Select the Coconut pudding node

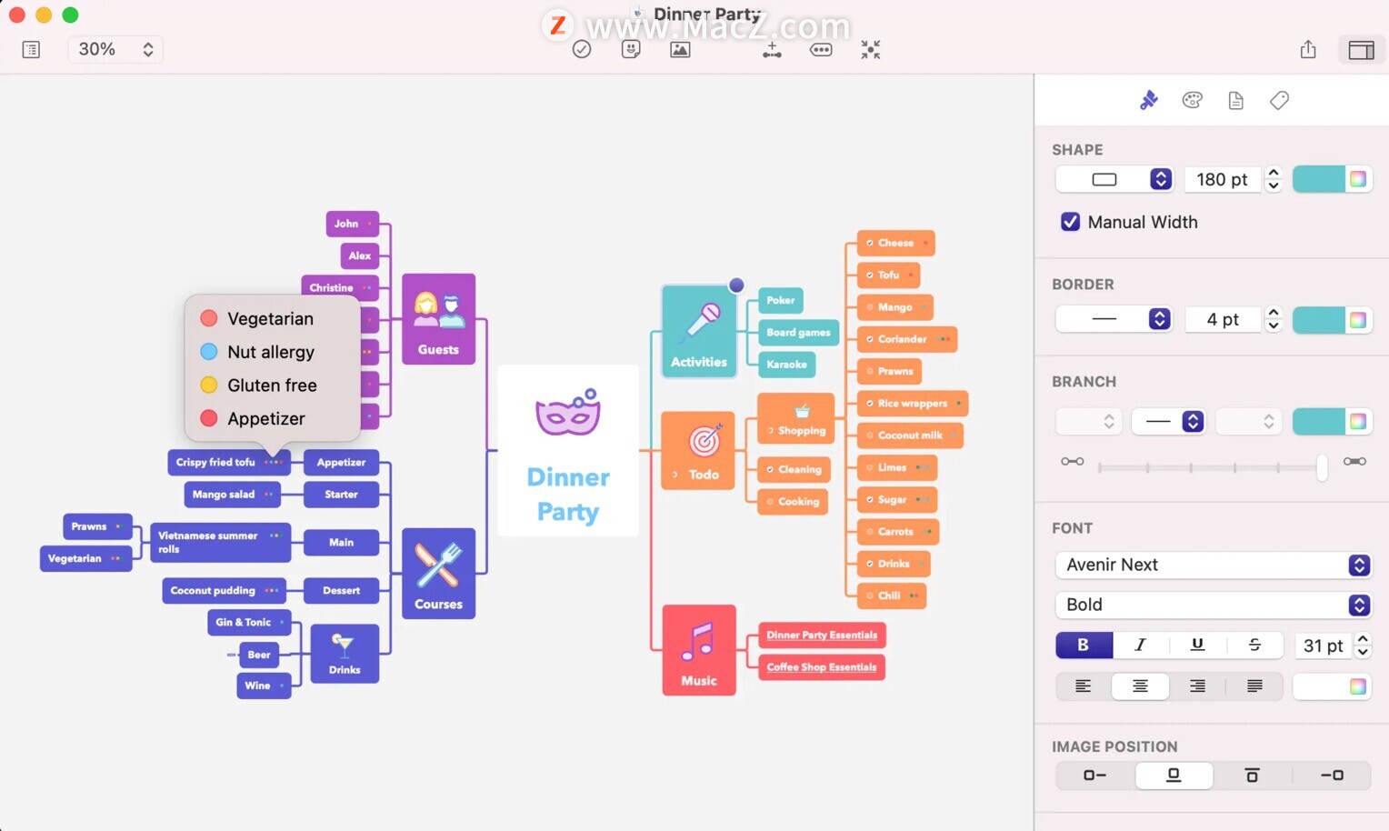coord(225,590)
